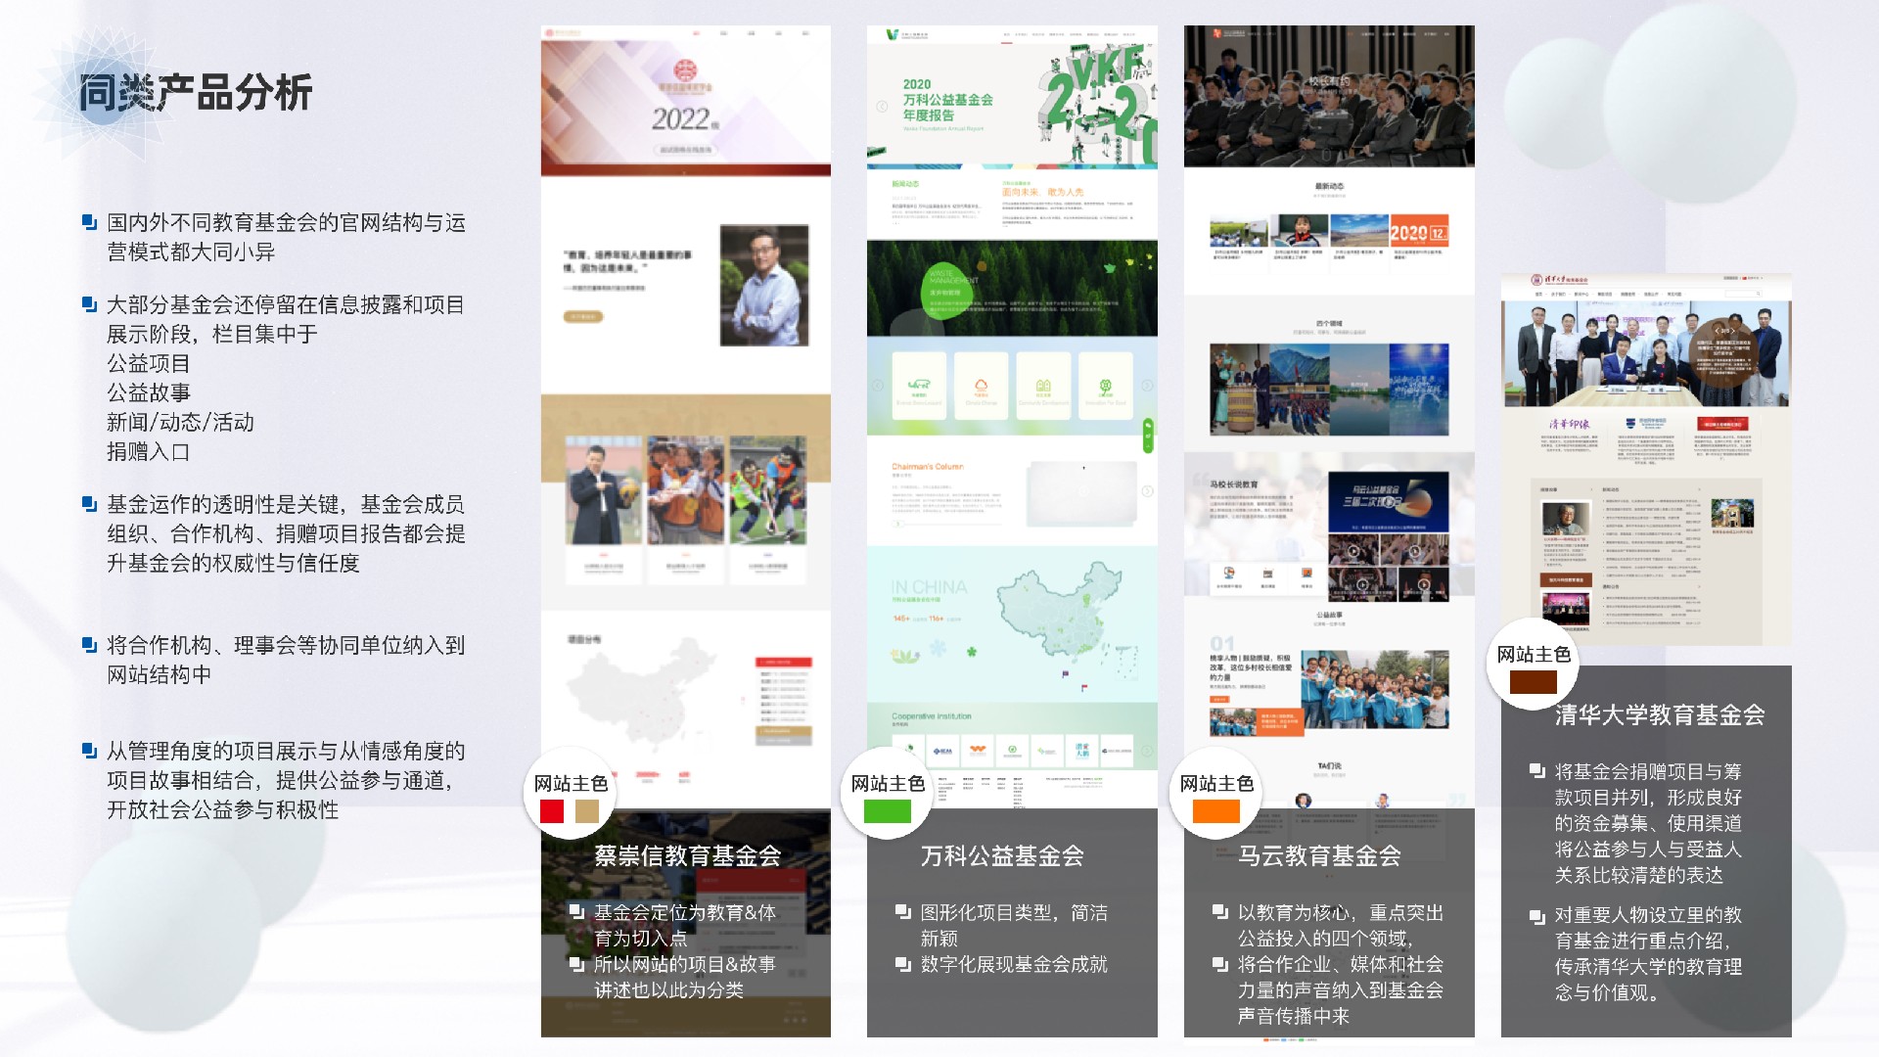Select the orange swatch for 马云教育基金会

click(1216, 811)
